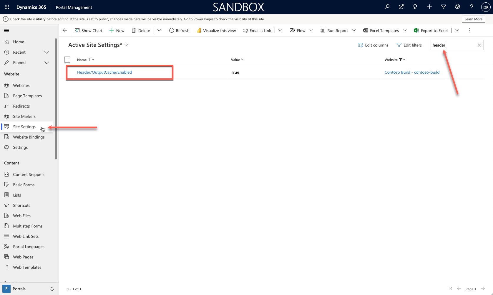
Task: Open the Contoso Build - contoso-build website link
Action: [x=412, y=72]
